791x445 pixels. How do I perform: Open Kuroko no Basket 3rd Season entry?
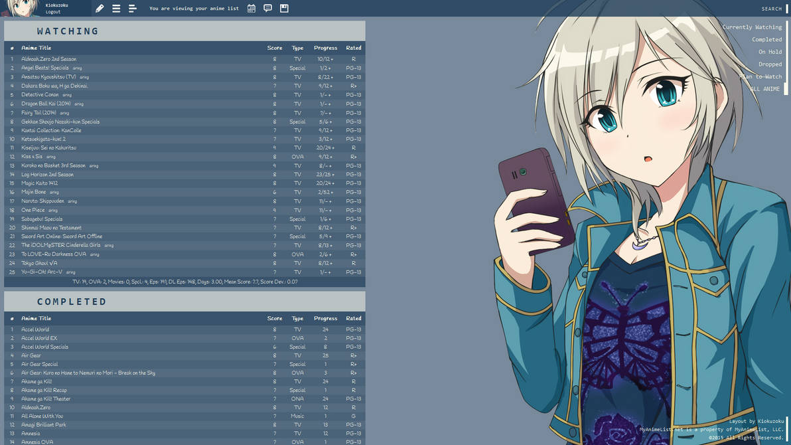[54, 165]
